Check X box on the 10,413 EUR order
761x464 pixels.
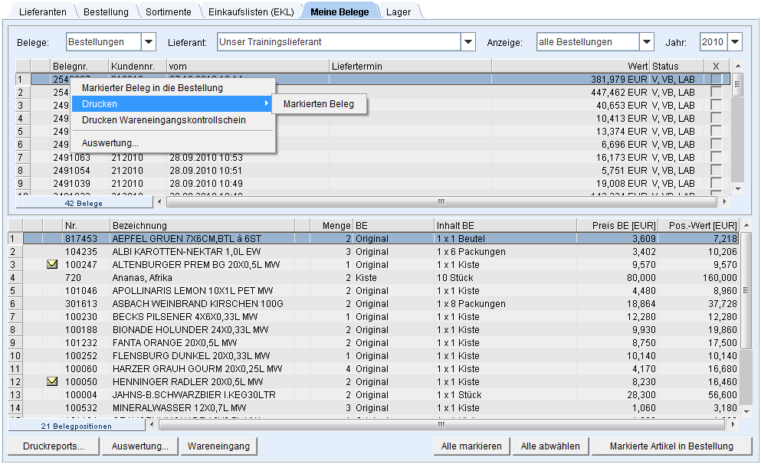point(716,118)
